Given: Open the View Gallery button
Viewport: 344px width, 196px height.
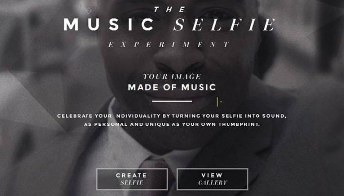Looking at the screenshot, I should (x=212, y=179).
